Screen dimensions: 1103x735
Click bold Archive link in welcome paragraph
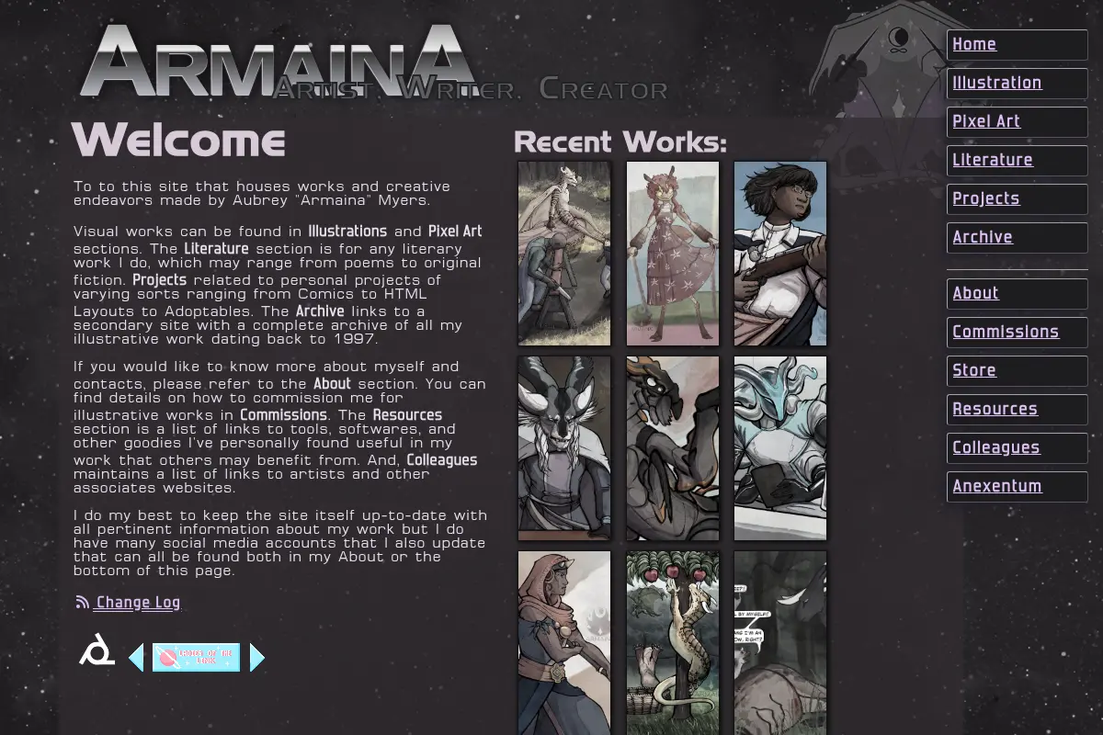pos(320,311)
